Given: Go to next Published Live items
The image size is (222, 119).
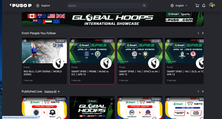Looking at the screenshot, I should pyautogui.click(x=203, y=91).
